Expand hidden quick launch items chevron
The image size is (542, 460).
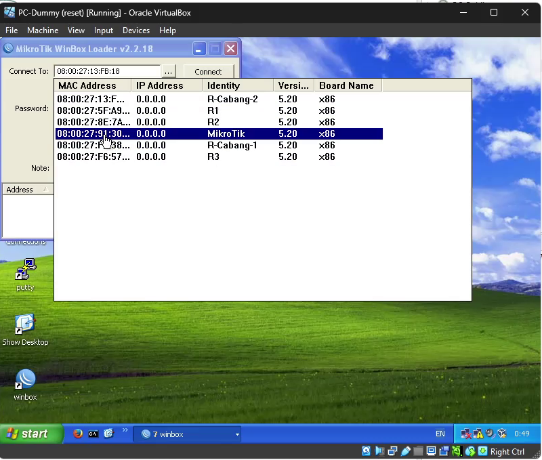pos(125,430)
